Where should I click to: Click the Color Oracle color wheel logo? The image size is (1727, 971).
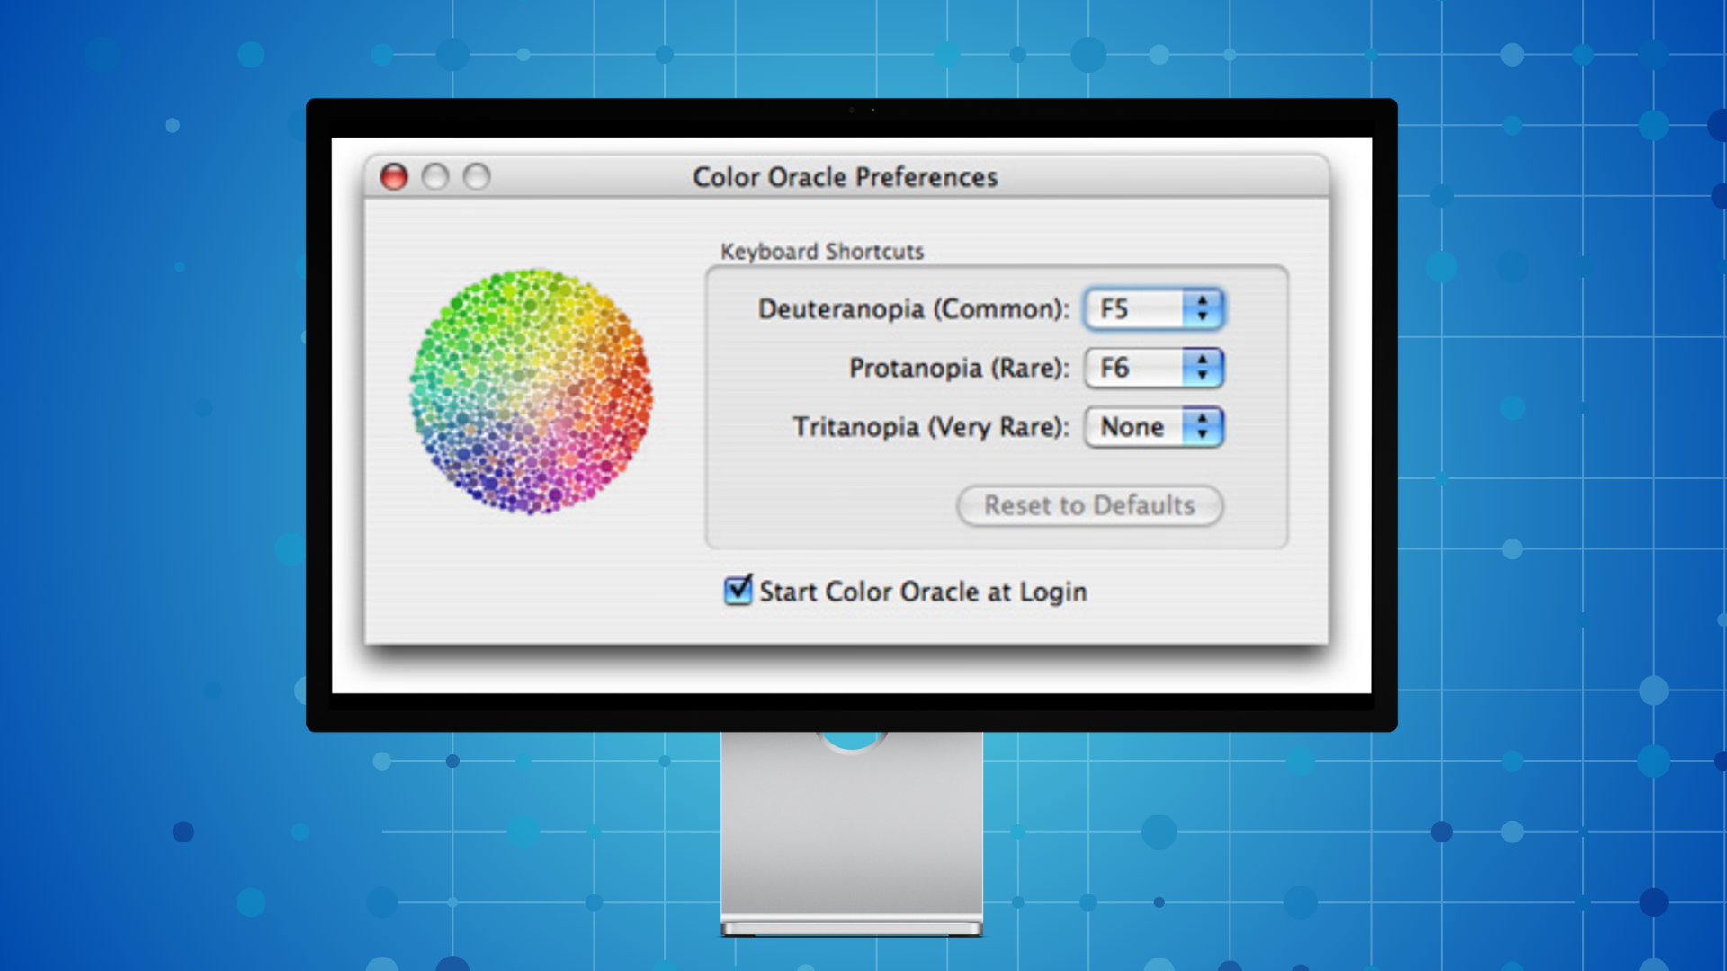point(532,392)
